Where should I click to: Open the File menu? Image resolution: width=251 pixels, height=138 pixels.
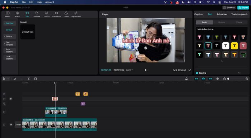pos(24,2)
